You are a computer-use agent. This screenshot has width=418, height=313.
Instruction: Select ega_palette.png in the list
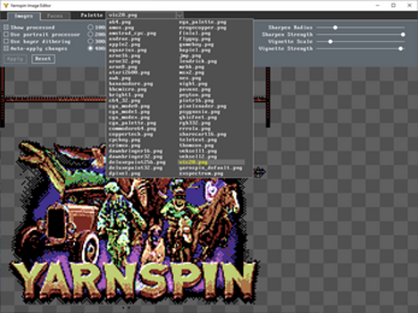click(x=202, y=22)
